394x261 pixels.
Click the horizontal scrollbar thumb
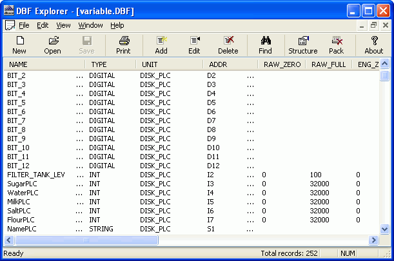click(86, 240)
